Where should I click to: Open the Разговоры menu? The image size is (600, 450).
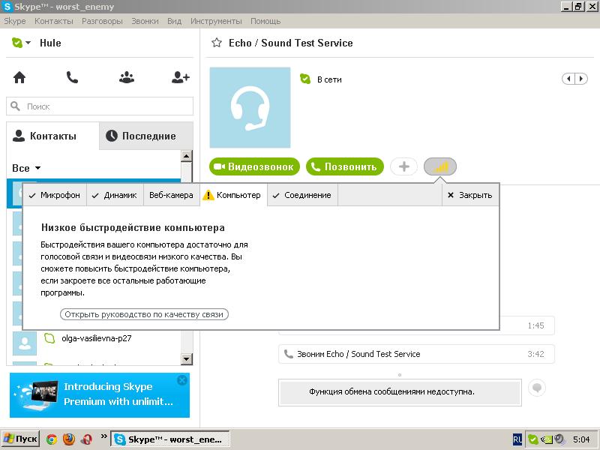pos(102,21)
